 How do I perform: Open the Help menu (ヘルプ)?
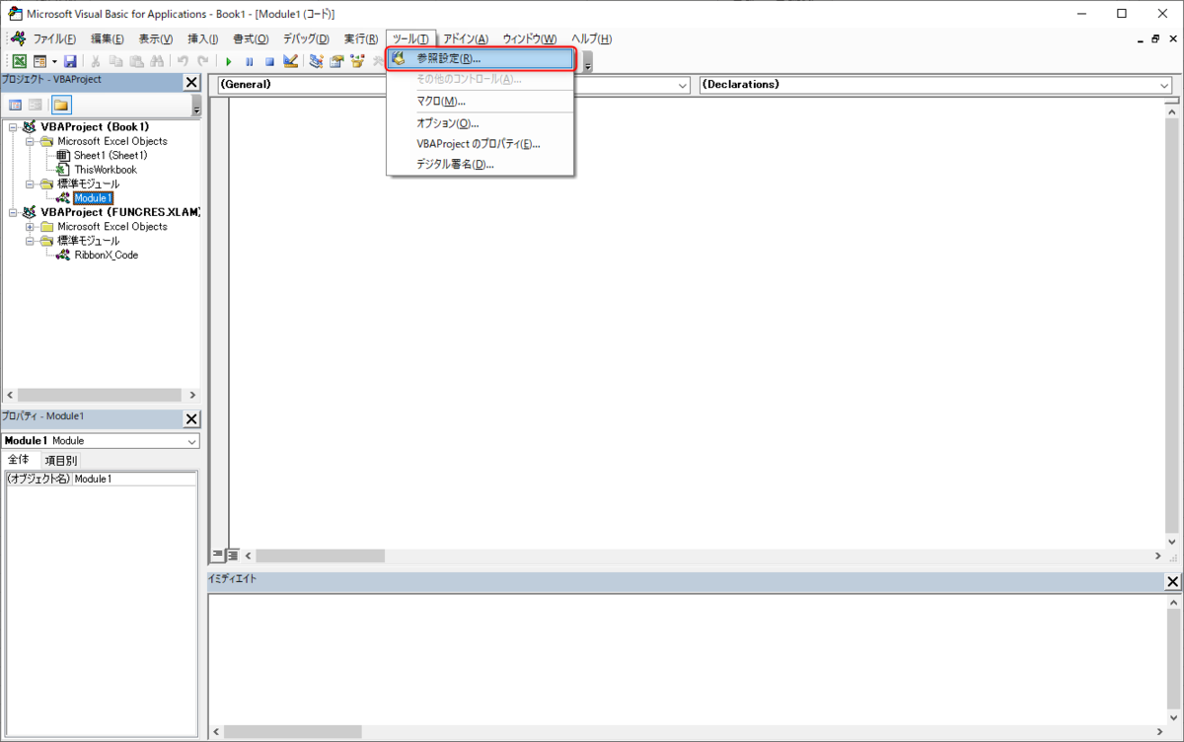coord(591,38)
